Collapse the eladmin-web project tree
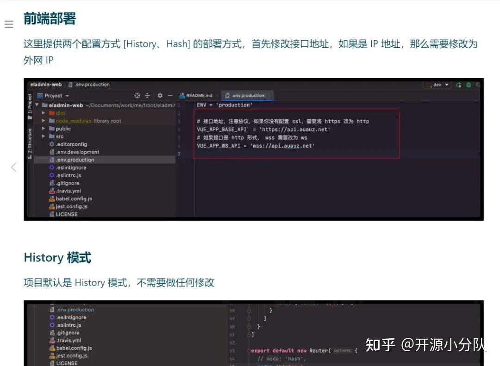 coord(36,105)
